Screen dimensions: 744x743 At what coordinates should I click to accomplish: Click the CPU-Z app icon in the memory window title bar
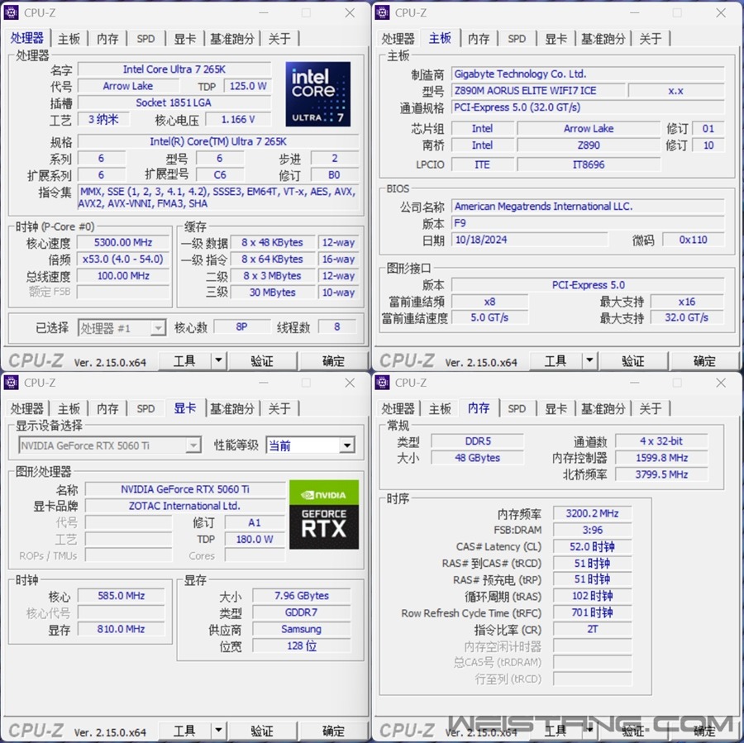(383, 383)
